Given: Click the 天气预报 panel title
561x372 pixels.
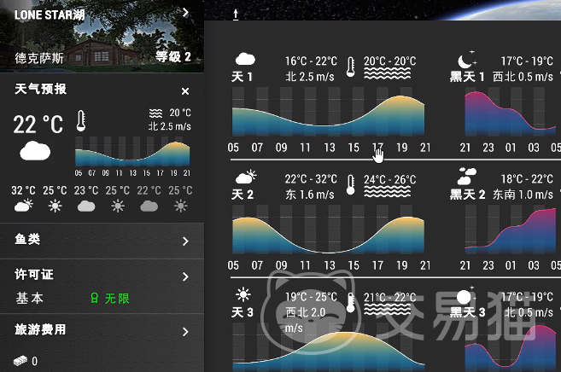Looking at the screenshot, I should pyautogui.click(x=40, y=89).
